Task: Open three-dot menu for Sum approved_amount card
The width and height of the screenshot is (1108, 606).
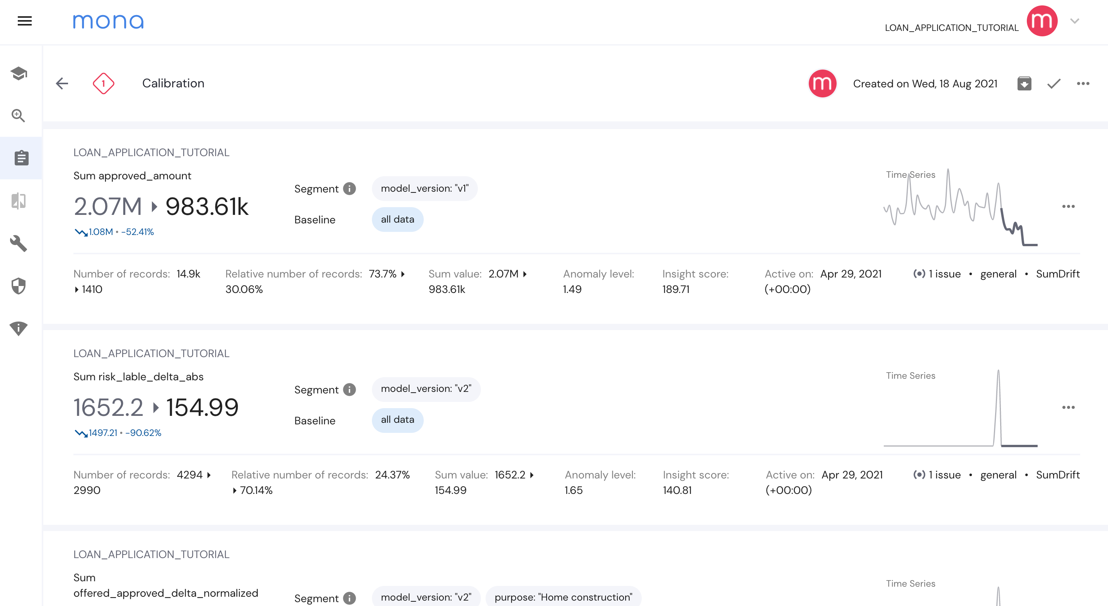Action: pyautogui.click(x=1068, y=206)
